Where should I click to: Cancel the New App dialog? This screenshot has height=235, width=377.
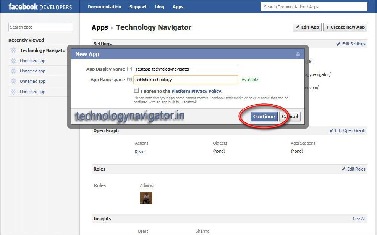290,116
